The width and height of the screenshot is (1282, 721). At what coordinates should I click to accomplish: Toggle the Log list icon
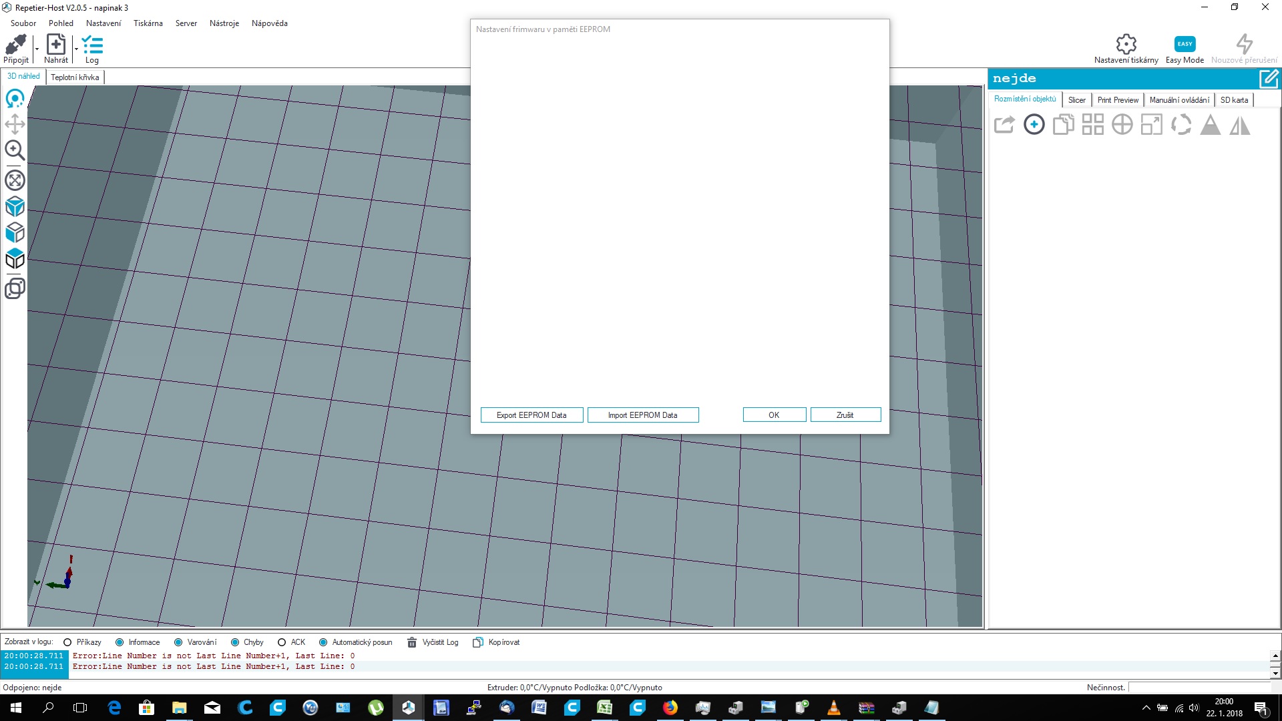(x=92, y=45)
